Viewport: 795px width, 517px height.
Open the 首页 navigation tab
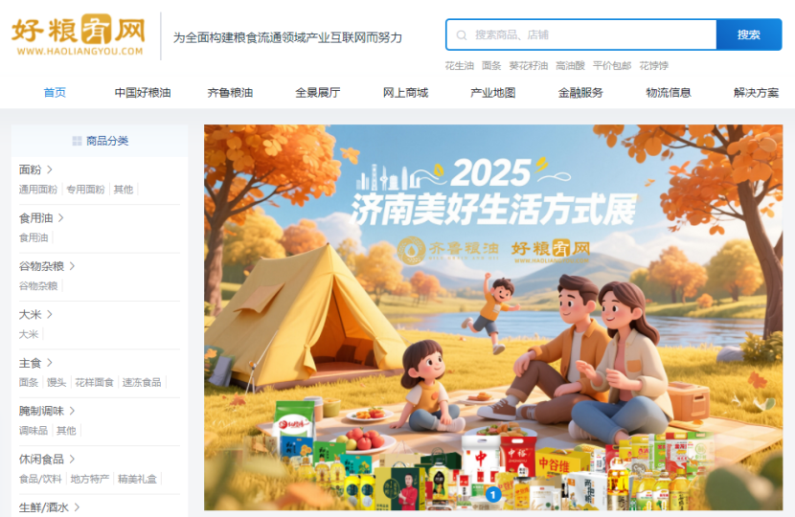point(55,93)
